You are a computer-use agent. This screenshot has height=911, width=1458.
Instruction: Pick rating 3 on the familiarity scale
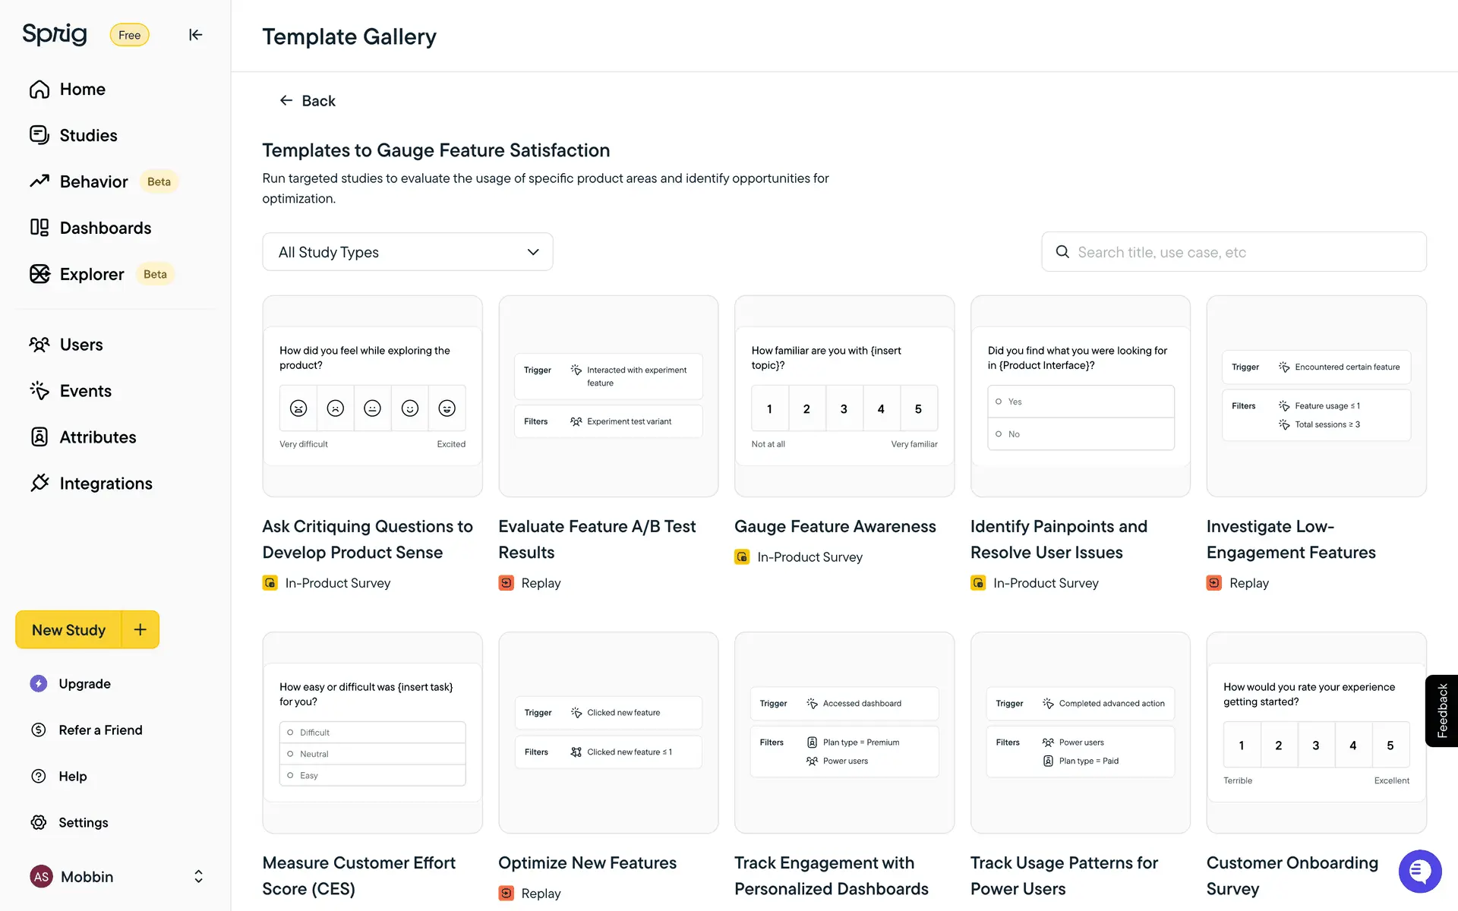click(844, 409)
